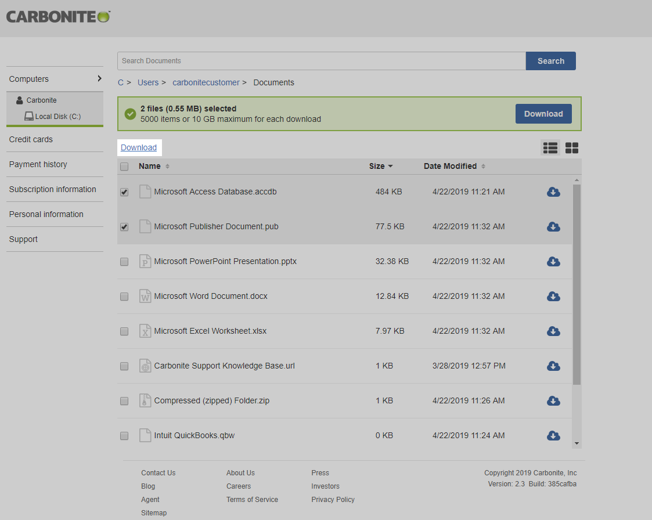Click the PowerPoint file type icon
This screenshot has height=520, width=652.
[145, 261]
